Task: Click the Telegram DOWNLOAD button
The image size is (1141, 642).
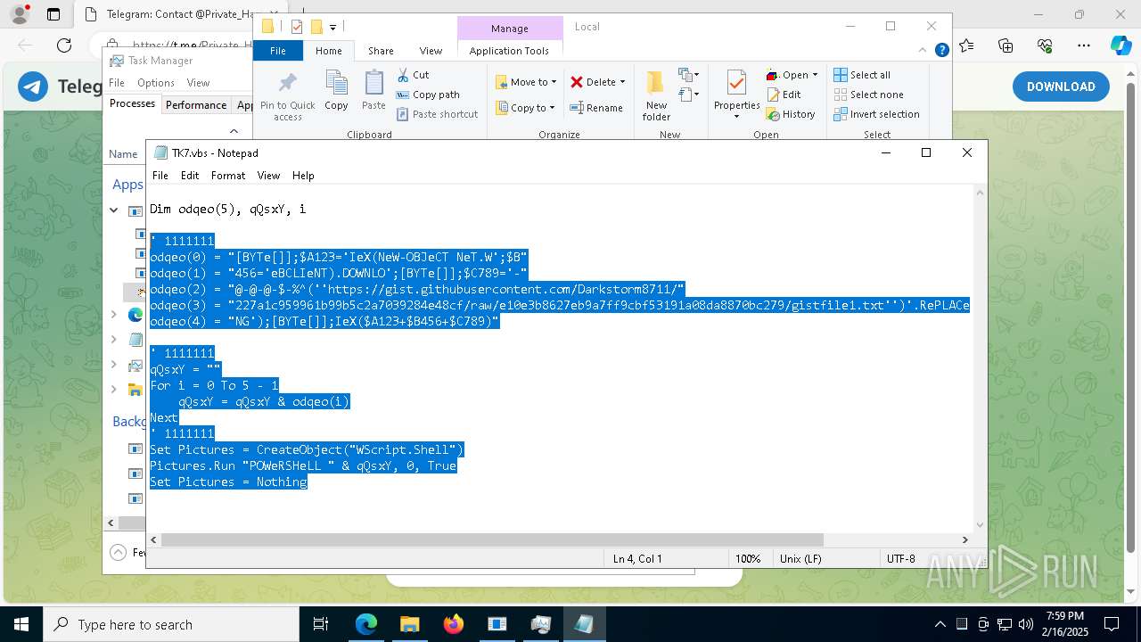Action: click(1061, 86)
